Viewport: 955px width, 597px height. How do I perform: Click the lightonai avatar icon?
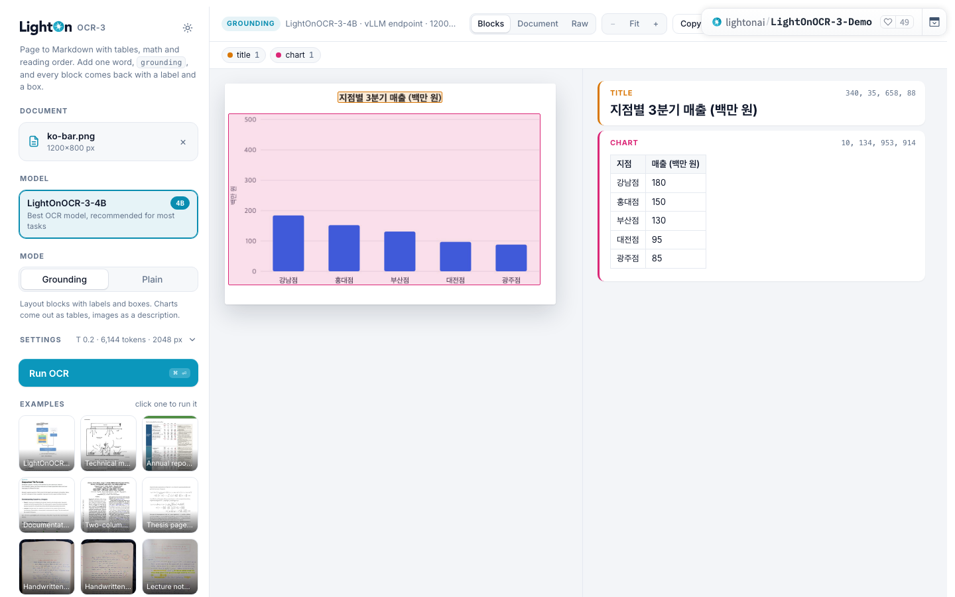click(717, 22)
